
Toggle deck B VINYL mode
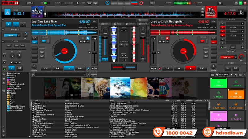[214, 42]
